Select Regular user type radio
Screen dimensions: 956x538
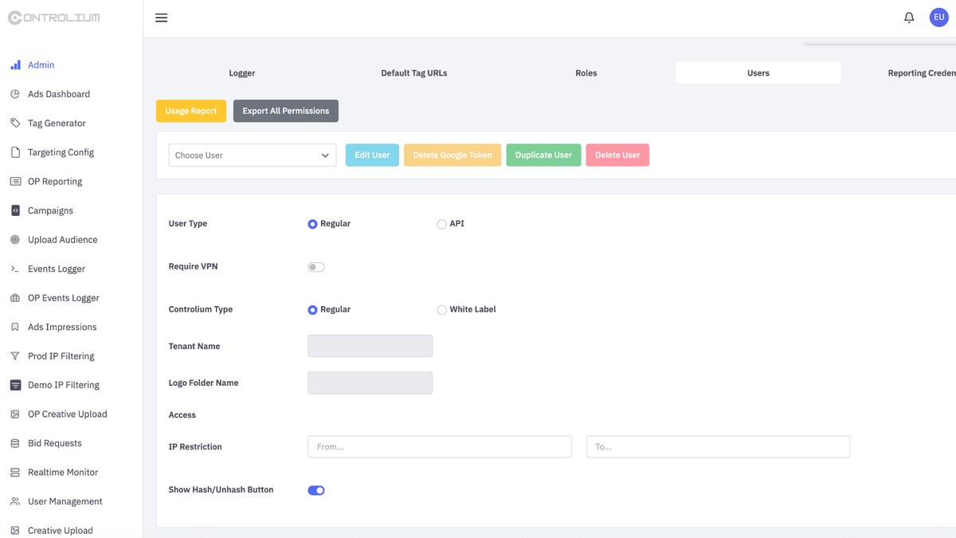312,224
